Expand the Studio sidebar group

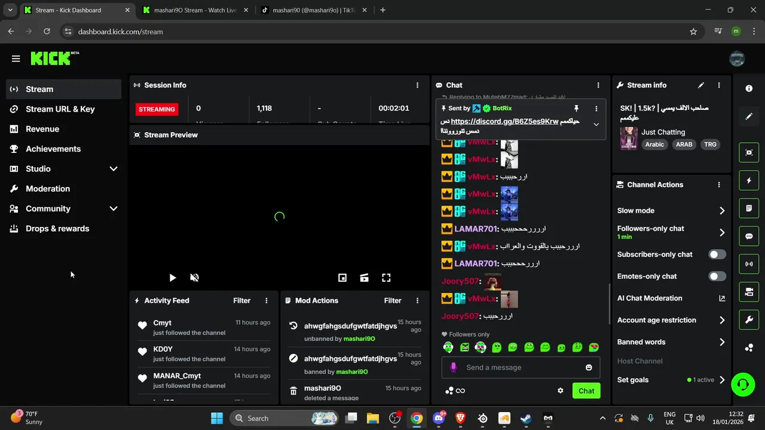point(63,169)
